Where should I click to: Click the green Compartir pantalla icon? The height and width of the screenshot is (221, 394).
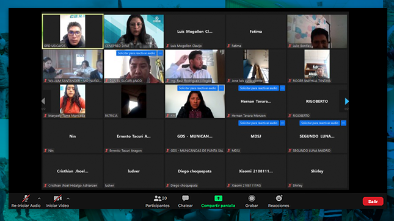[218, 198]
